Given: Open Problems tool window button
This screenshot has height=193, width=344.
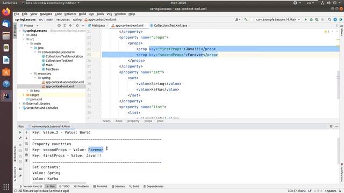Looking at the screenshot, I should pos(81,187).
